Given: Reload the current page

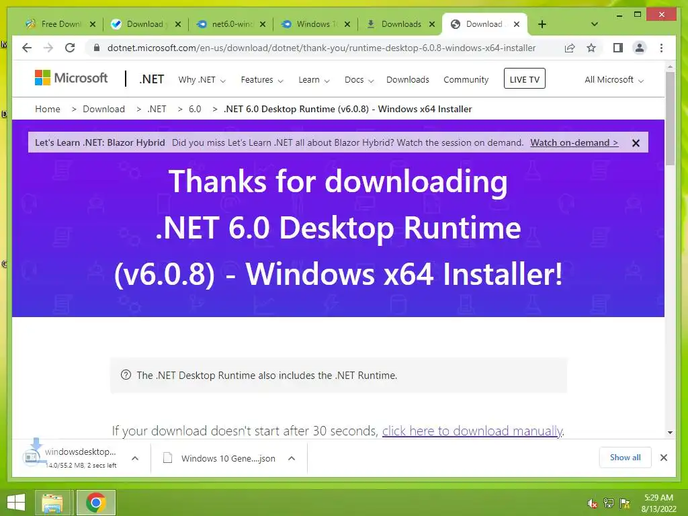Looking at the screenshot, I should [x=70, y=48].
